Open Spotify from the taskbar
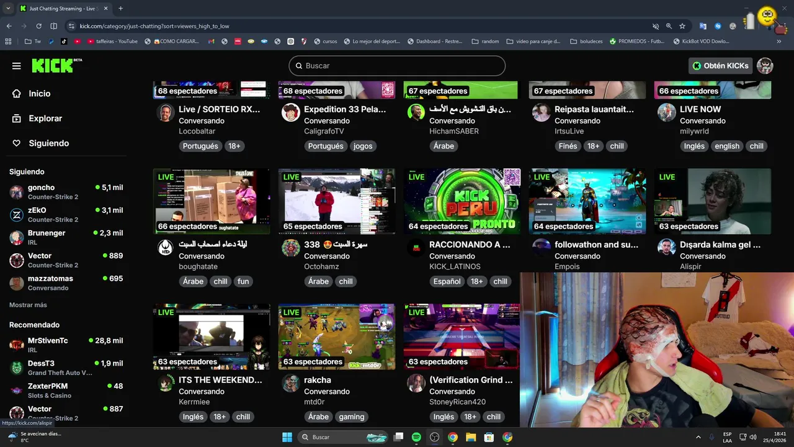This screenshot has width=794, height=447. tap(416, 437)
